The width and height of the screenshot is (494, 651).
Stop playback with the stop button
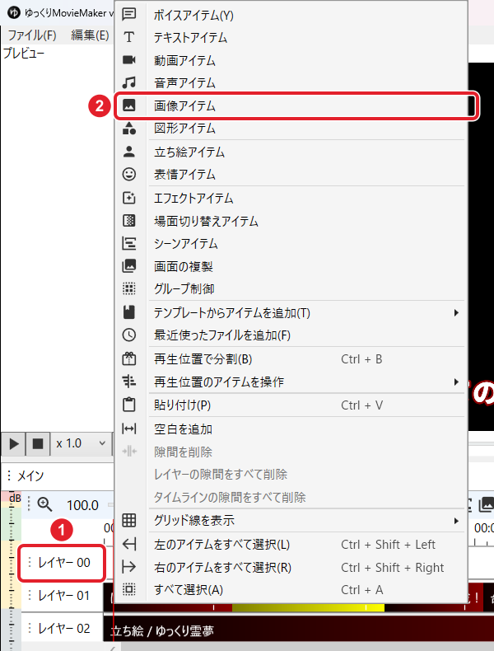[x=38, y=444]
